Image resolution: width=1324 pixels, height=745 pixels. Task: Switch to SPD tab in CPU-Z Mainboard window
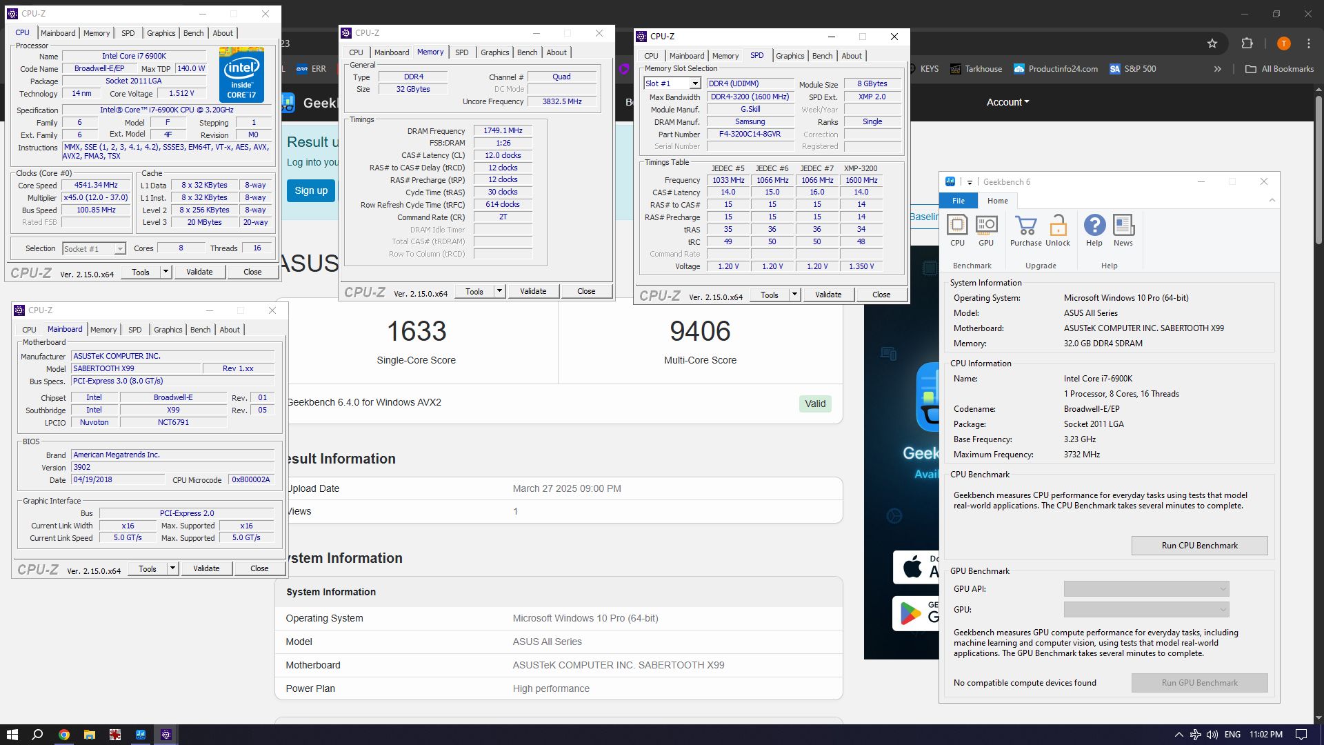134,330
